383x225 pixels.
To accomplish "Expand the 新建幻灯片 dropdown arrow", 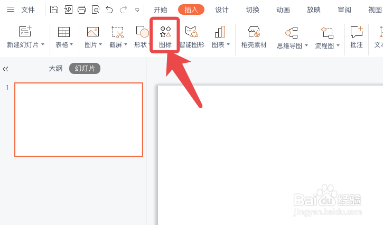I will (x=43, y=44).
